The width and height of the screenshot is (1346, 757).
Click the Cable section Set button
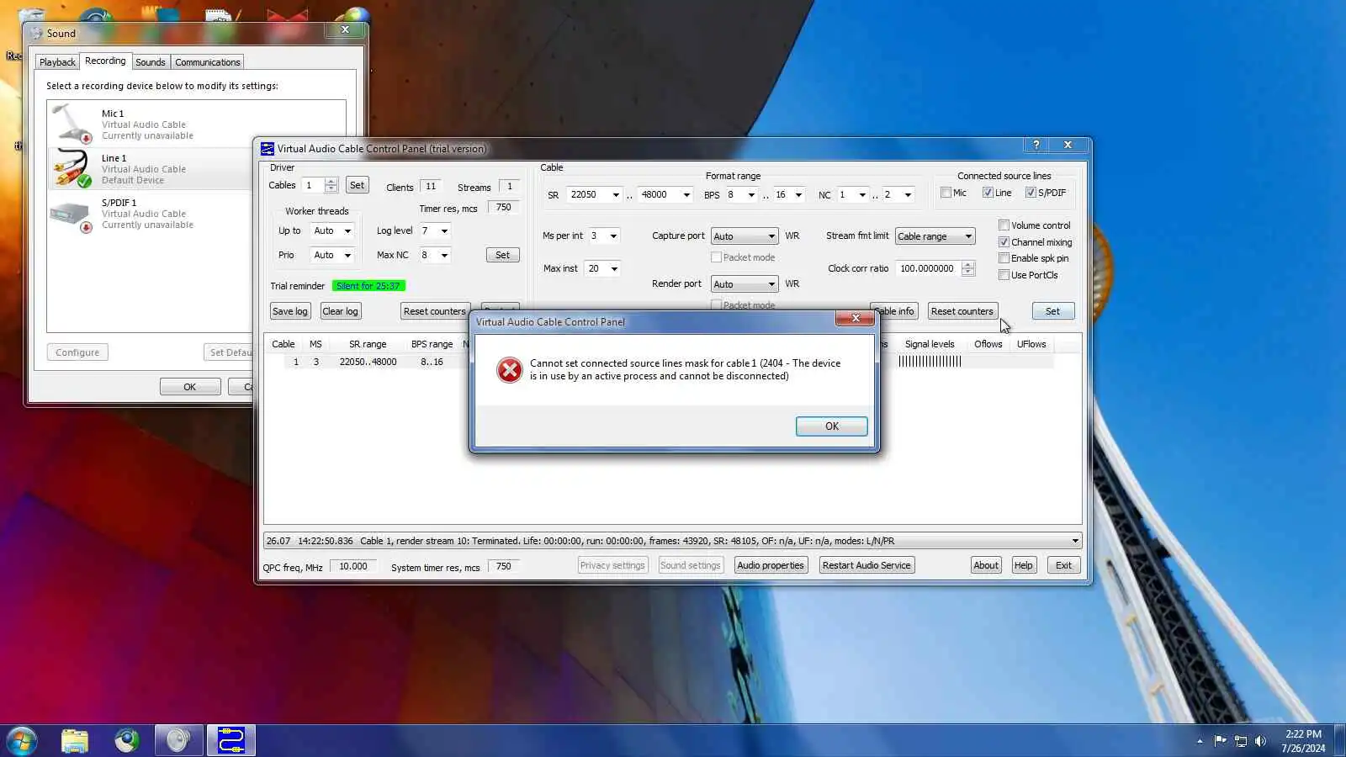(x=1052, y=311)
